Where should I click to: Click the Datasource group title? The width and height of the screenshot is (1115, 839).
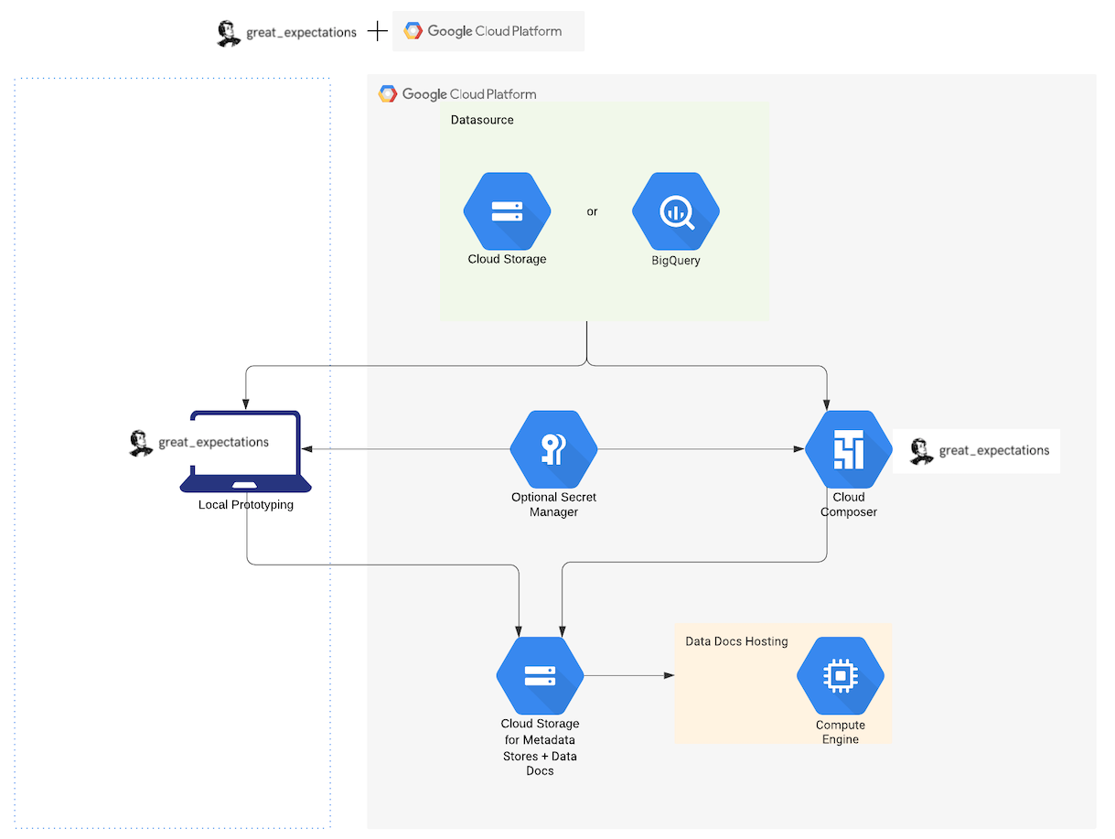pyautogui.click(x=482, y=120)
